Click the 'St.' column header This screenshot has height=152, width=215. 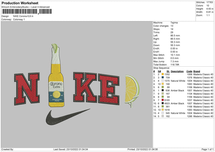[168, 71]
